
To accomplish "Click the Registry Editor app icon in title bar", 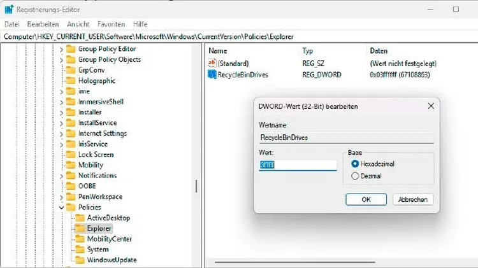I will [x=8, y=10].
